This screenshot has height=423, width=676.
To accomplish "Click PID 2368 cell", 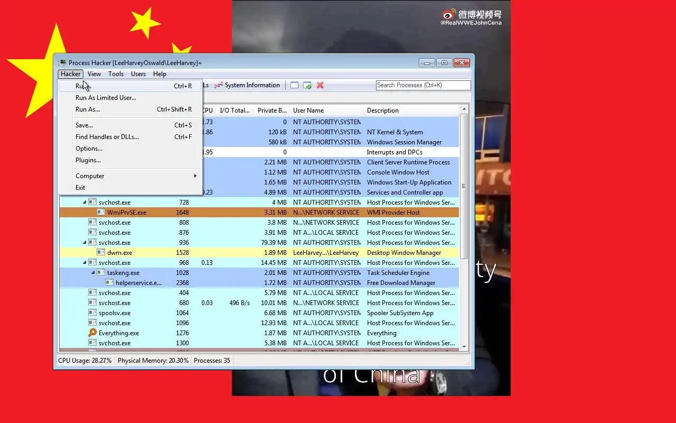I will pyautogui.click(x=182, y=283).
